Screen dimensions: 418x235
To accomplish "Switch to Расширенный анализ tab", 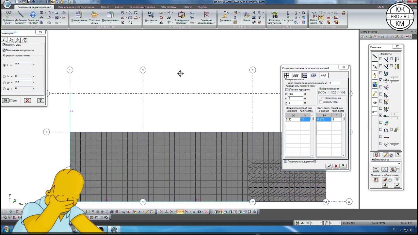I will tap(142, 7).
